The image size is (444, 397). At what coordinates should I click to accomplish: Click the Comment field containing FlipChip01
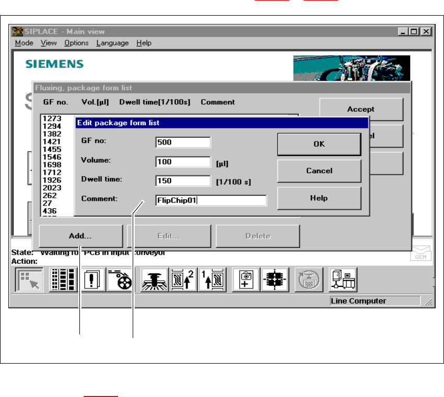click(x=211, y=200)
